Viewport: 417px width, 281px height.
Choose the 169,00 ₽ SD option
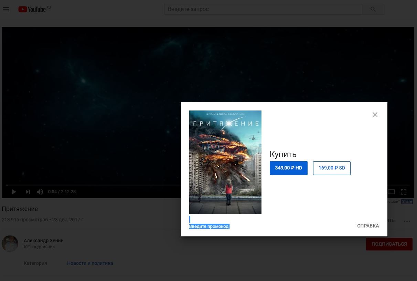click(332, 168)
